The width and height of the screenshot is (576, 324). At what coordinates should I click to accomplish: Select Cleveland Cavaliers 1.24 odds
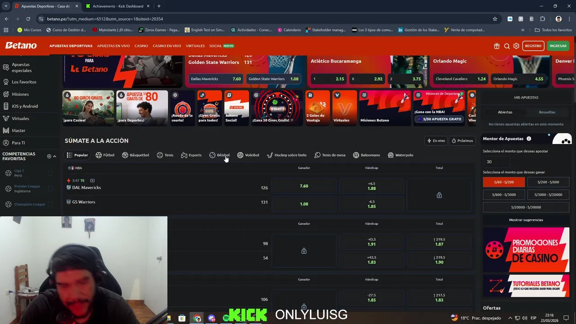[460, 79]
